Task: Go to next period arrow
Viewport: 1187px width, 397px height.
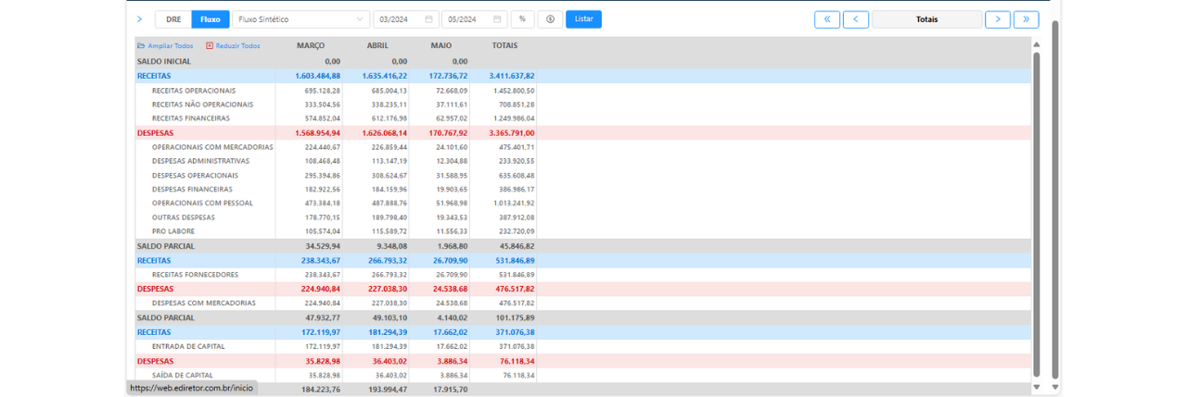Action: point(998,19)
